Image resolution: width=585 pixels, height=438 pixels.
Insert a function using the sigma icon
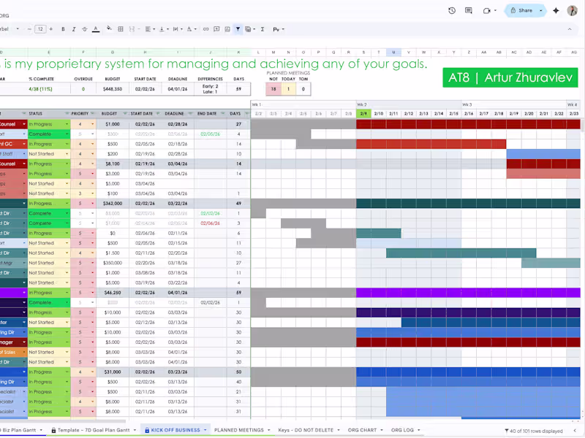click(262, 29)
